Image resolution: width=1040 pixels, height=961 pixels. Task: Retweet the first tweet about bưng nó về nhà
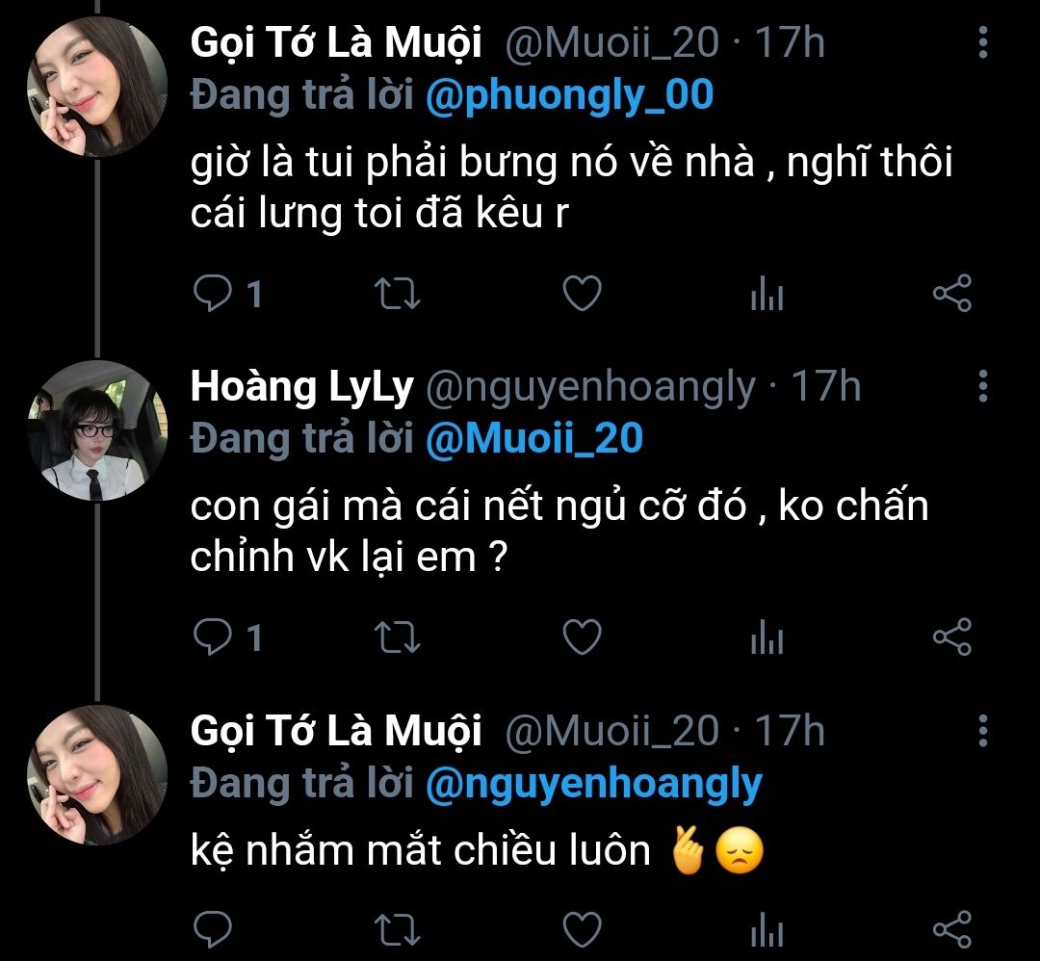(396, 295)
